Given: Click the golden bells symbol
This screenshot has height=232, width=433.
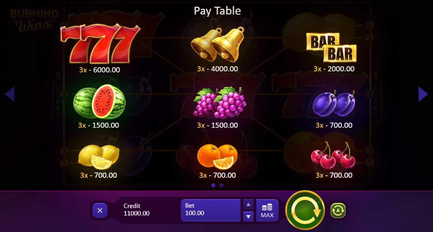Looking at the screenshot, I should pyautogui.click(x=217, y=44).
